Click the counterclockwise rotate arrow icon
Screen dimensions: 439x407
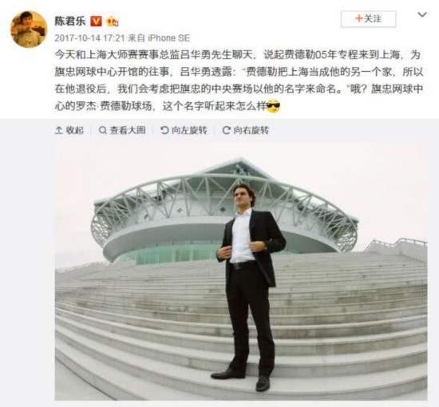(x=164, y=130)
